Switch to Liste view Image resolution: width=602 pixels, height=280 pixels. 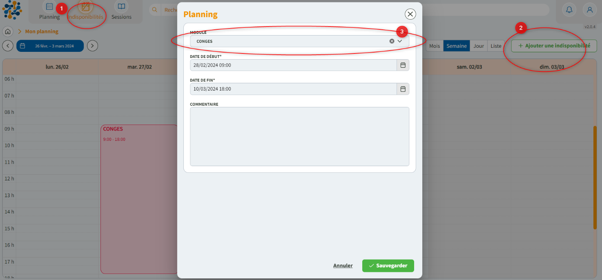coord(496,46)
